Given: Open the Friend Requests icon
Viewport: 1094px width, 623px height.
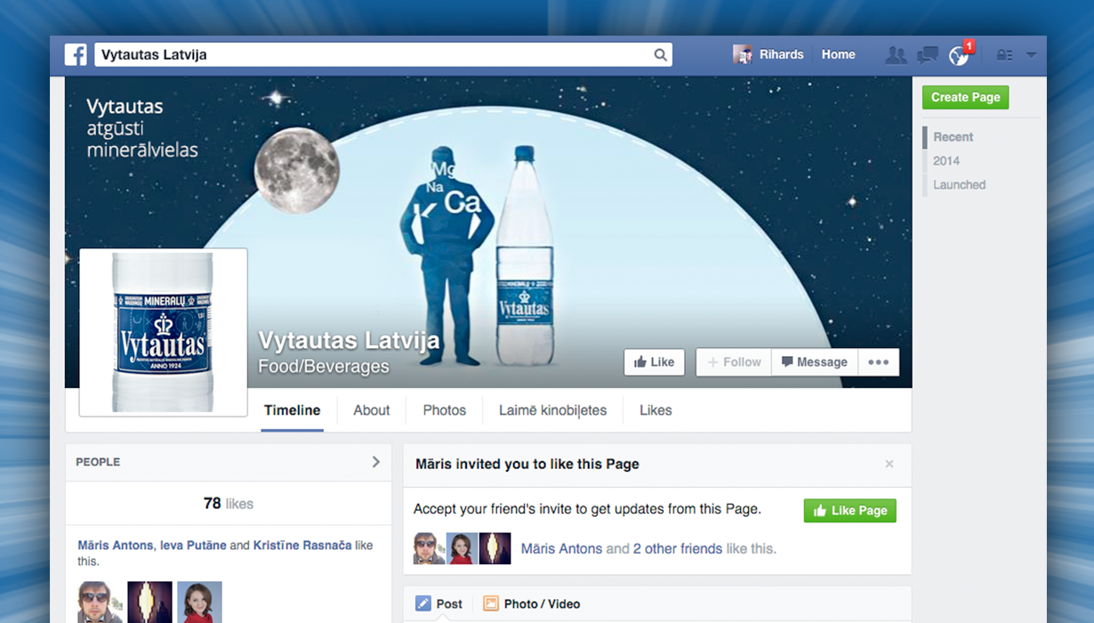Looking at the screenshot, I should click(x=896, y=54).
